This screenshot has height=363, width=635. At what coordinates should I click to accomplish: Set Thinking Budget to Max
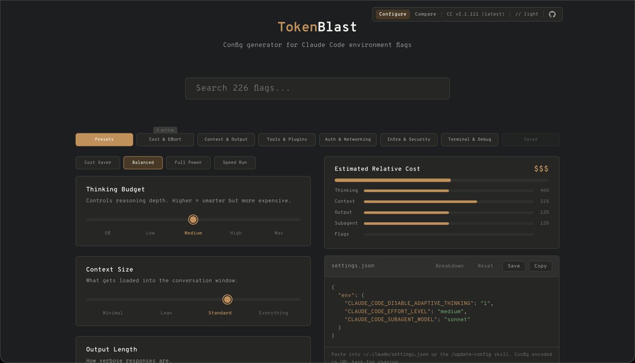(279, 233)
